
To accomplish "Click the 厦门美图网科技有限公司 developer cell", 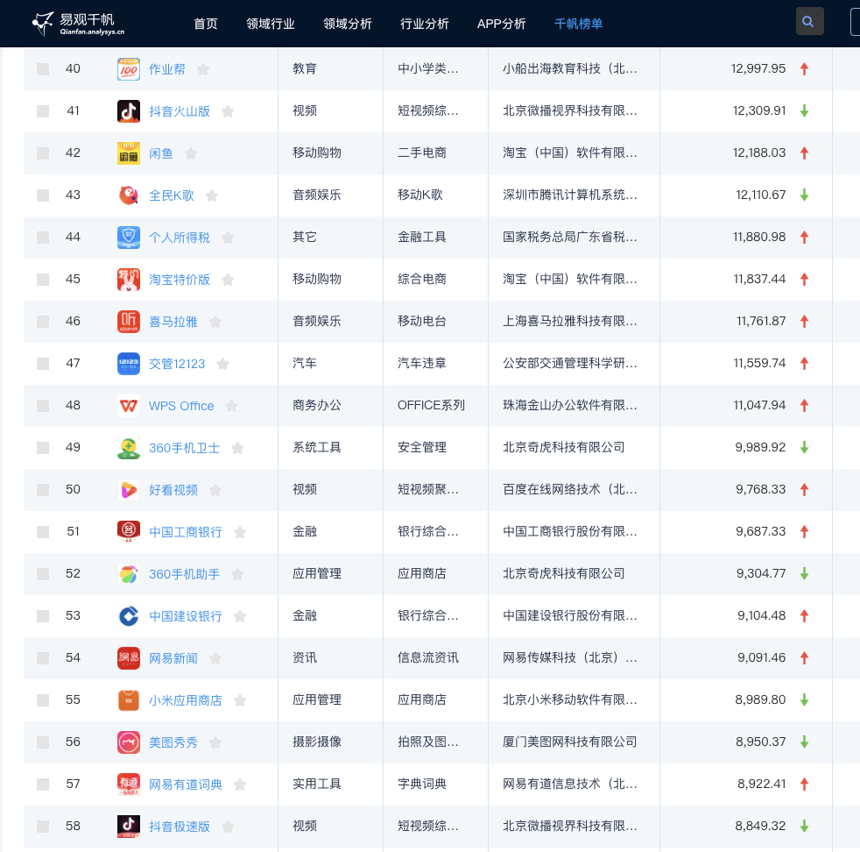I will (570, 742).
